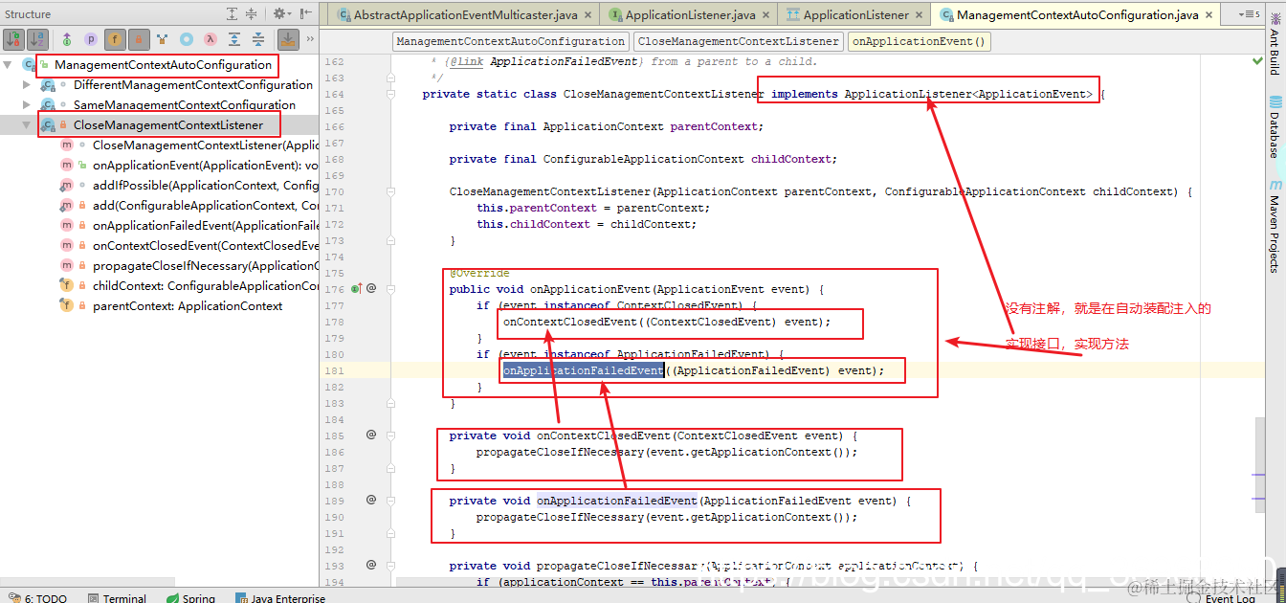
Task: Open the Structure panel gear settings menu
Action: click(280, 13)
